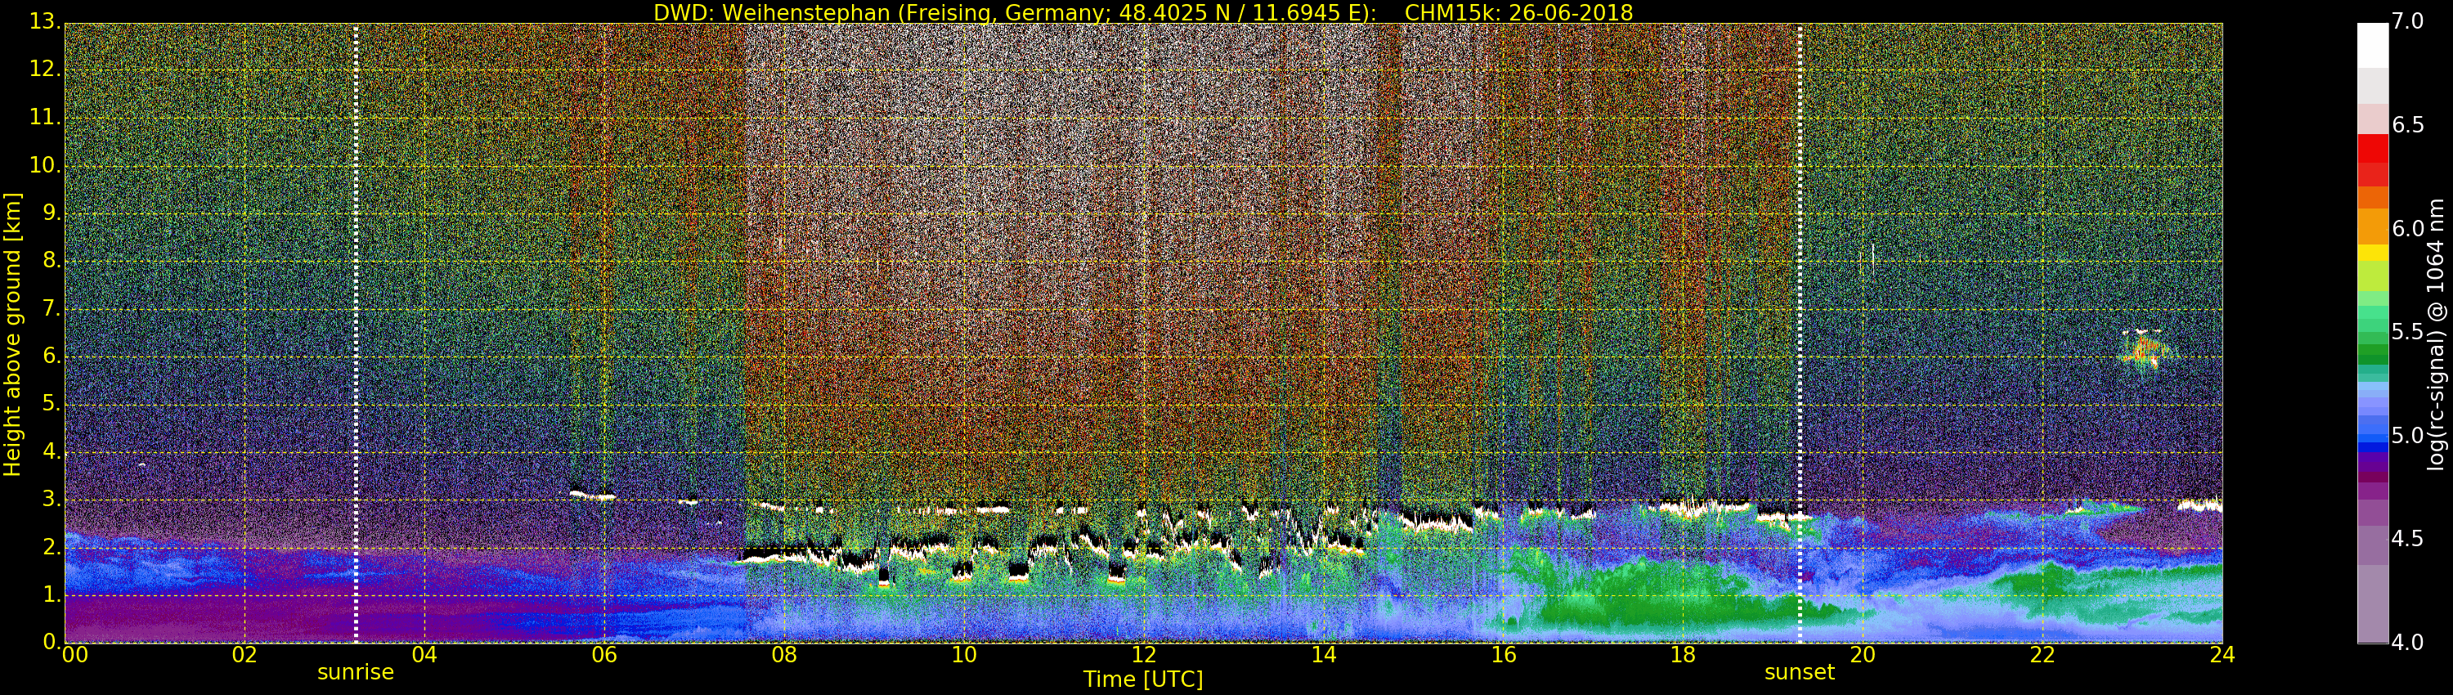Click the 12 tick on the time axis
Viewport: 2453px width, 695px height.
coord(1144,655)
